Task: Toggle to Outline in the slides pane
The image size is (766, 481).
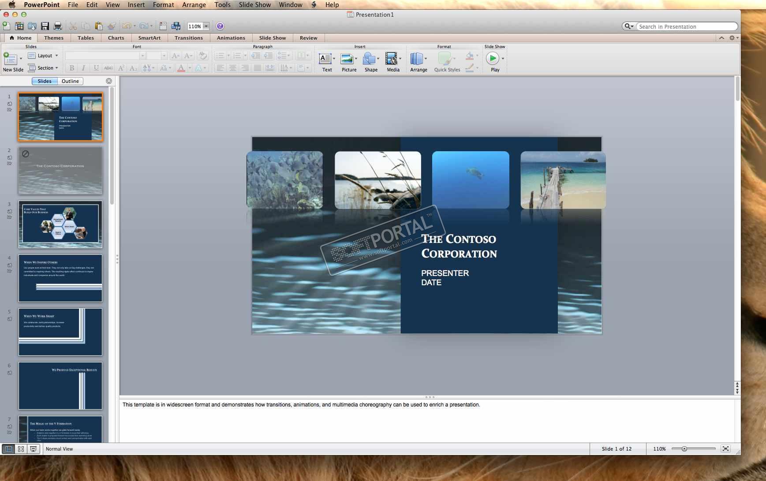Action: pyautogui.click(x=70, y=81)
